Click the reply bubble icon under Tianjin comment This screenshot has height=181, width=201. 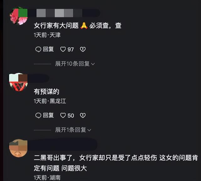pyautogui.click(x=38, y=50)
